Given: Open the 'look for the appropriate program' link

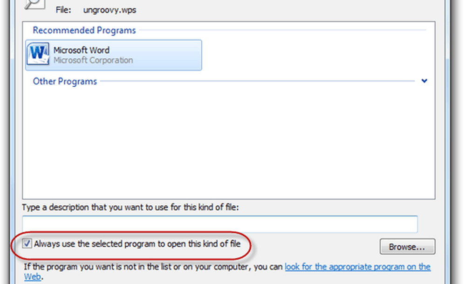Looking at the screenshot, I should pyautogui.click(x=357, y=267).
